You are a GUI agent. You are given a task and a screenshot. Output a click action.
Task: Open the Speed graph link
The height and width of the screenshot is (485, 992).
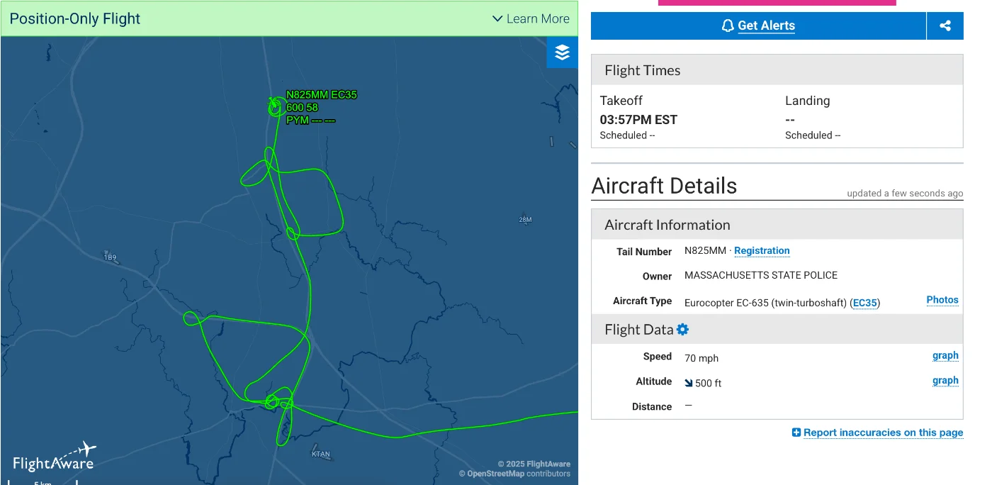click(x=945, y=356)
